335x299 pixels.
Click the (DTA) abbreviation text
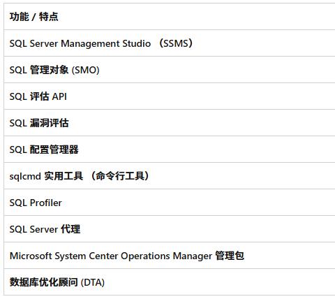pyautogui.click(x=93, y=282)
